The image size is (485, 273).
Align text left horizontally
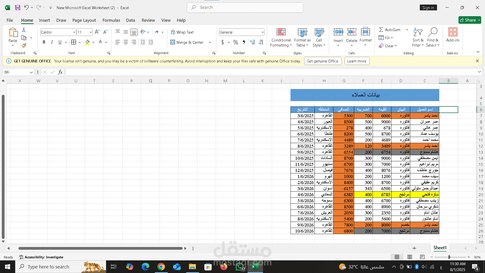coord(118,42)
